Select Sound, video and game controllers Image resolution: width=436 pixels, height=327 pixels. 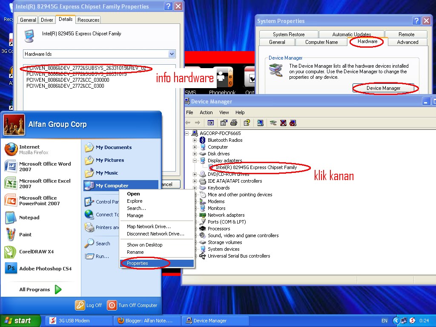[x=243, y=235]
